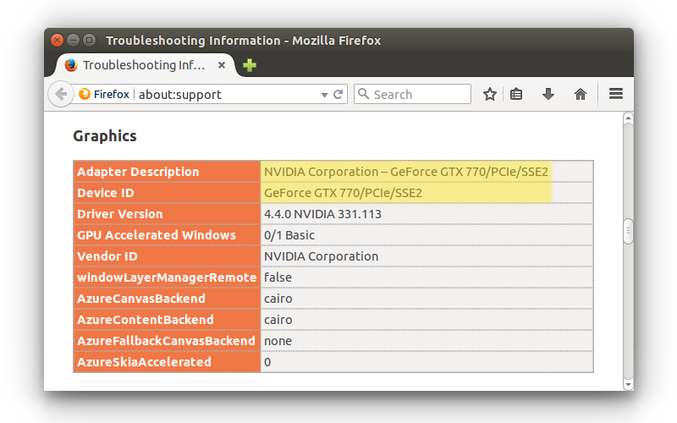This screenshot has width=677, height=423.
Task: Click the scrollbar down arrow
Action: [x=628, y=384]
